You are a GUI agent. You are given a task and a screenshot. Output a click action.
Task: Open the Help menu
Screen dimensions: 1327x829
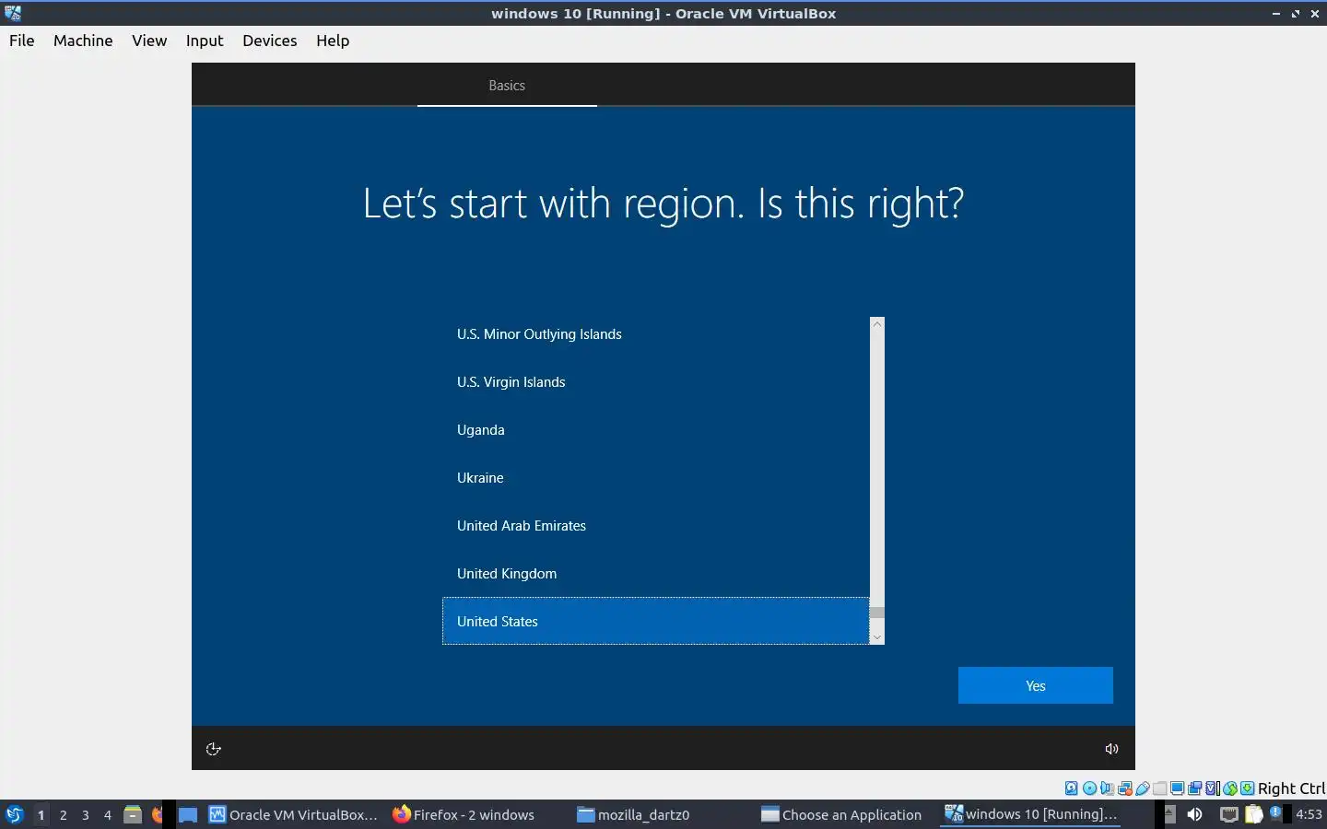pos(333,41)
